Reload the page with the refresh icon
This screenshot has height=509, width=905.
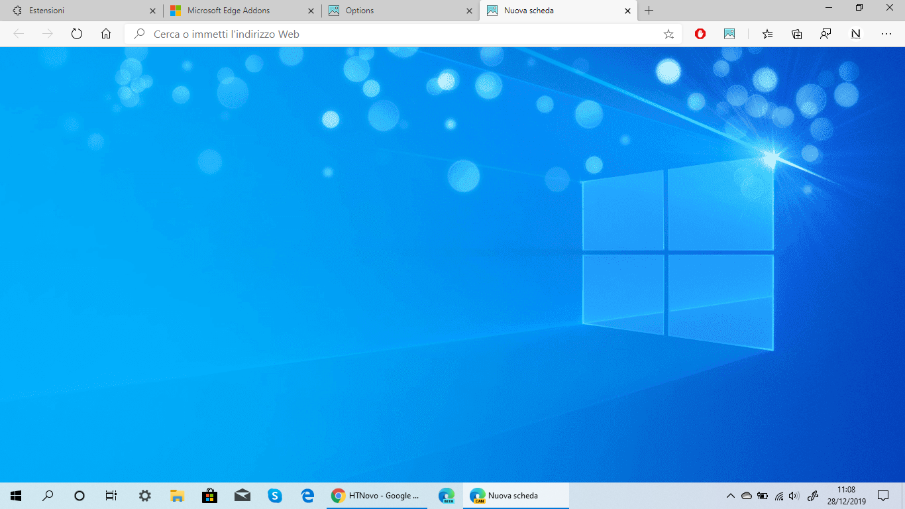point(77,34)
